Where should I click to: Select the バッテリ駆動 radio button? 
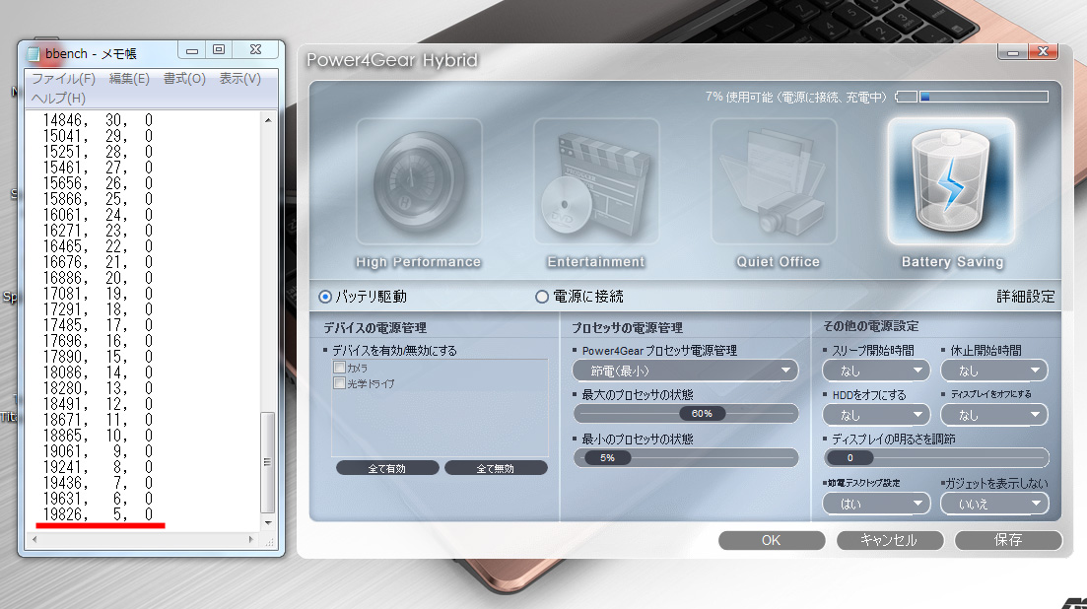(x=325, y=297)
